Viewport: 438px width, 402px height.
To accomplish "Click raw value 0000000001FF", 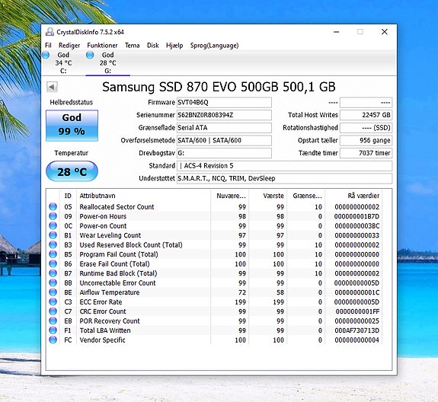I will click(357, 311).
